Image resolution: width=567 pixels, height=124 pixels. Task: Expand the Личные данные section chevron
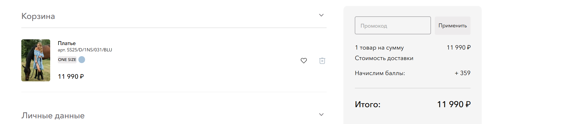click(321, 114)
